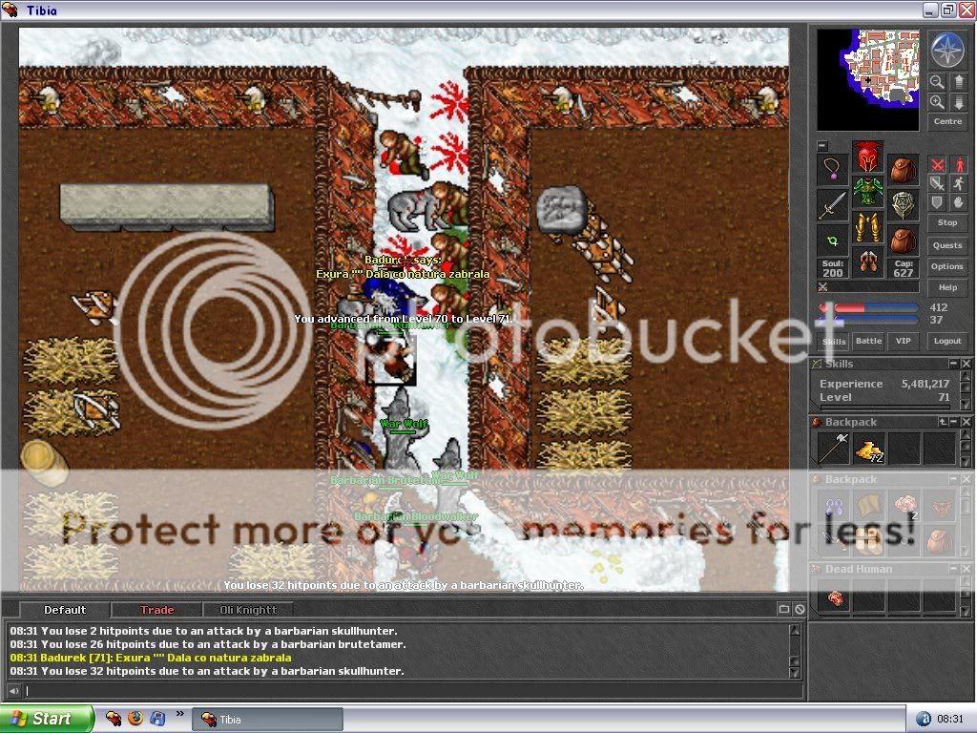Show more taskbar quick launch items chevron
This screenshot has width=977, height=733.
point(180,714)
